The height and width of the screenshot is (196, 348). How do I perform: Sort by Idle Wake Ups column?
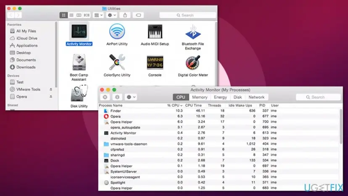240,105
